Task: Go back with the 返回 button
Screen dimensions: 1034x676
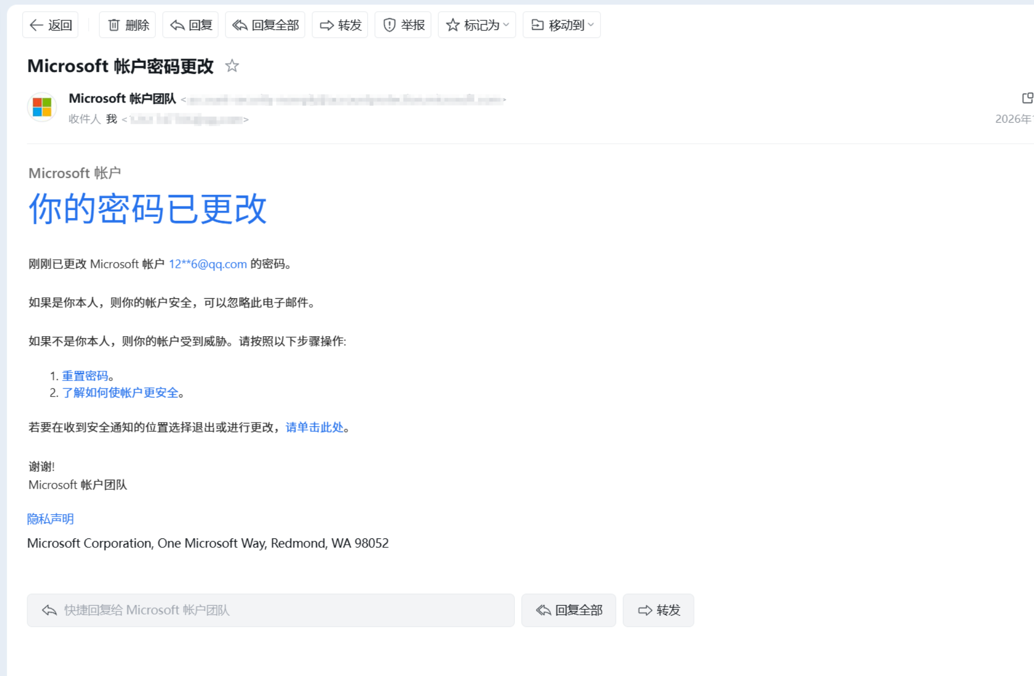Action: (50, 25)
